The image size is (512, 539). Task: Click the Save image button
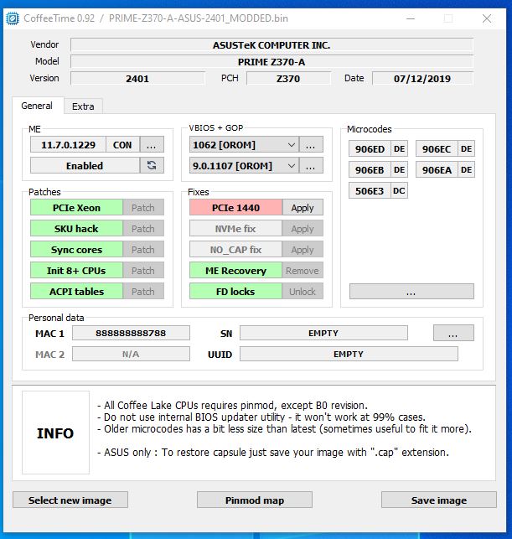coord(439,500)
